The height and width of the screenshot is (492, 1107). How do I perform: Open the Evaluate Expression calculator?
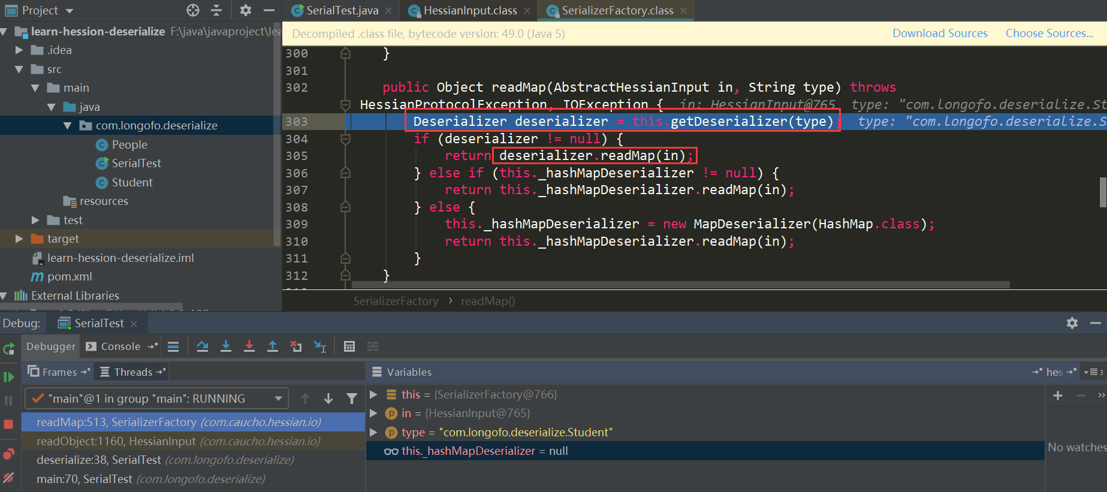click(349, 346)
